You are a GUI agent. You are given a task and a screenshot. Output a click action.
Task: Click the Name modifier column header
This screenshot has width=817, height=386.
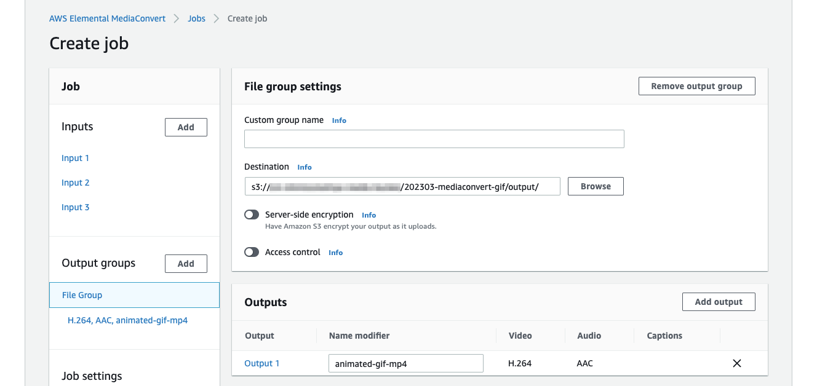tap(359, 336)
